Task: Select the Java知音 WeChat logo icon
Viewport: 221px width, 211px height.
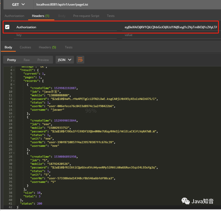Action: 186,201
